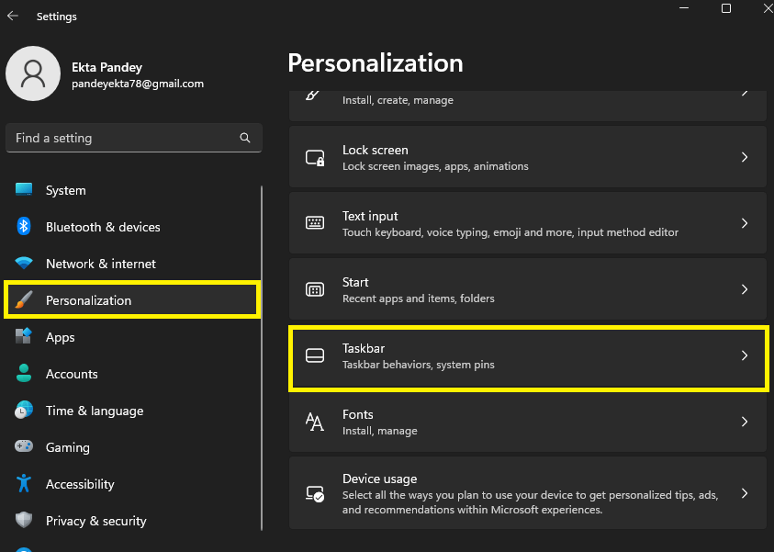The image size is (774, 552).
Task: Click the Lock screen icon
Action: 315,158
